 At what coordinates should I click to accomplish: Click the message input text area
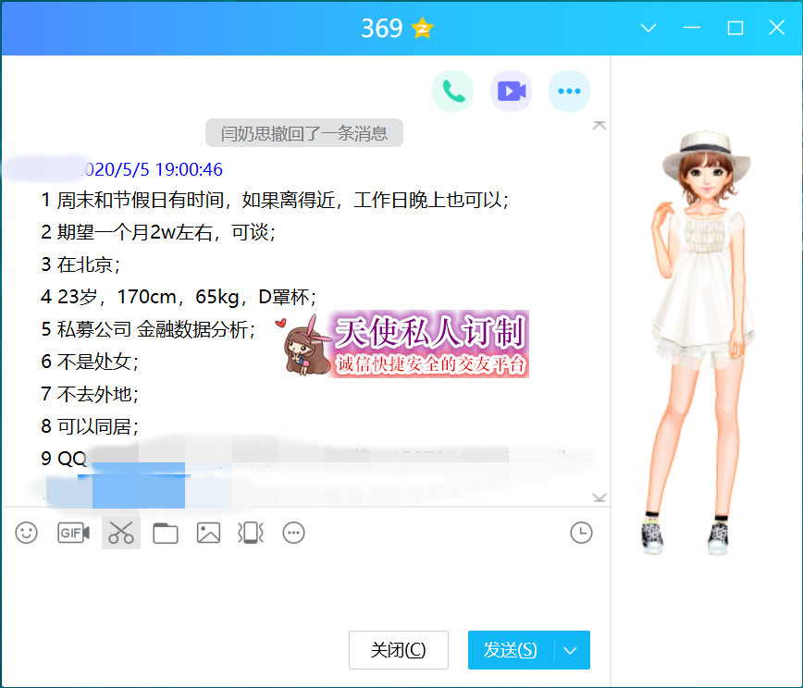[x=305, y=587]
